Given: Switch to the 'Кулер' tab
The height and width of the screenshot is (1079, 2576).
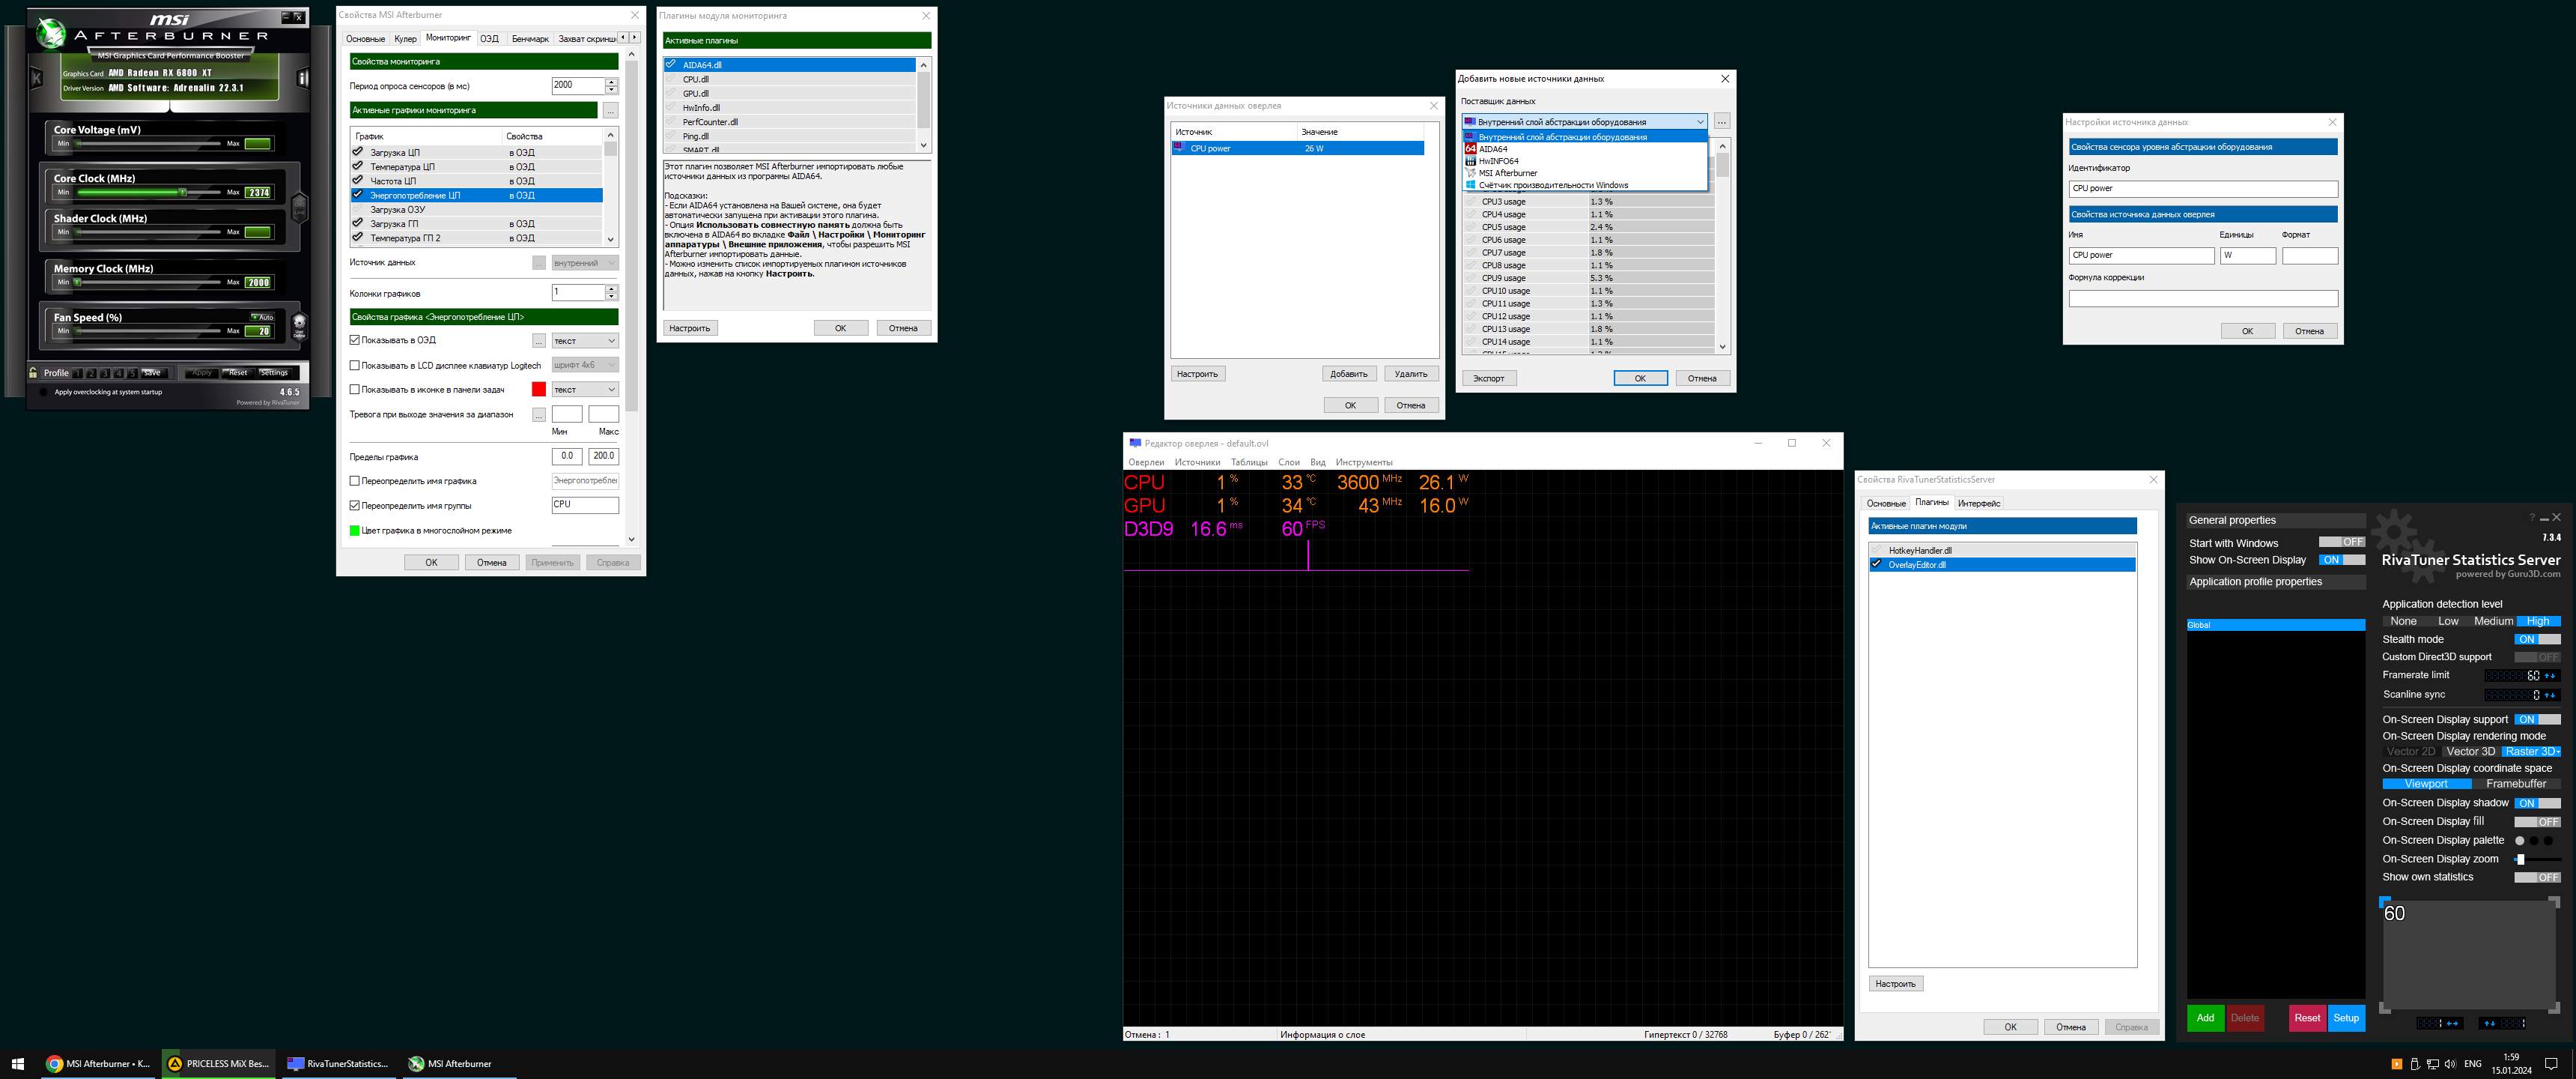Looking at the screenshot, I should 405,39.
